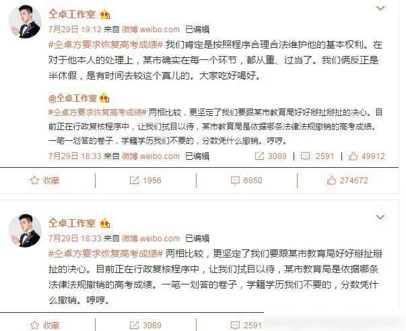Open the quoted post's comments showing 2591
This screenshot has width=406, height=331.
coord(305,156)
